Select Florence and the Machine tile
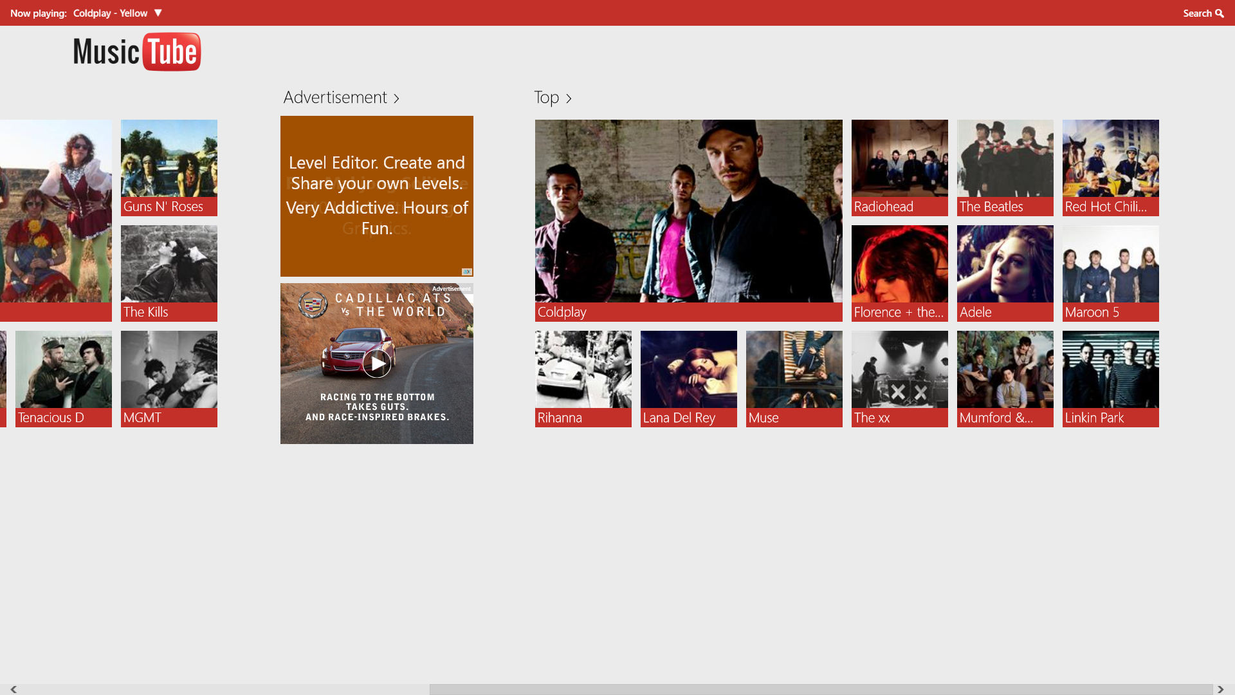The image size is (1235, 695). [899, 273]
